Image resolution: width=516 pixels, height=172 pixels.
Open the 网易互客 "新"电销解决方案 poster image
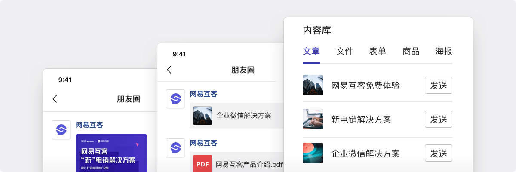click(111, 153)
